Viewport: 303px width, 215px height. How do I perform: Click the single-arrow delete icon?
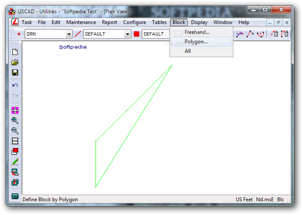click(x=275, y=34)
